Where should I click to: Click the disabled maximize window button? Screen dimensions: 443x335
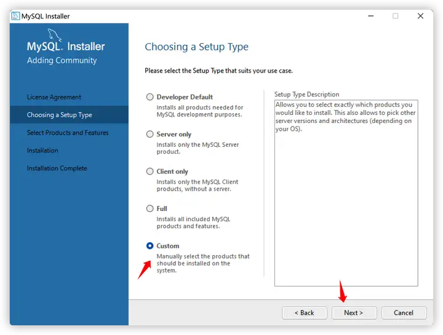[396, 16]
